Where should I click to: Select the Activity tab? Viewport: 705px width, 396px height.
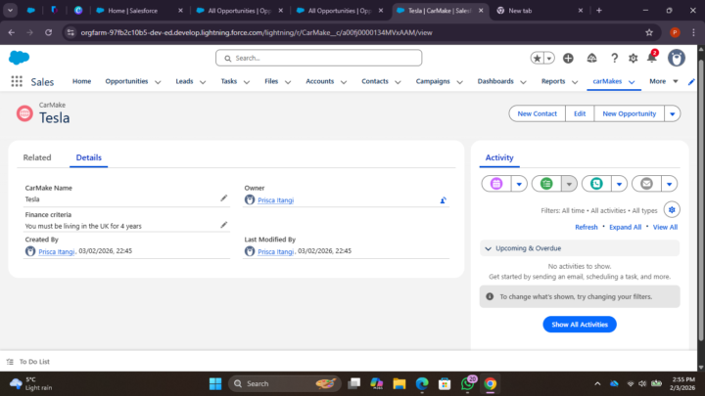(x=499, y=157)
